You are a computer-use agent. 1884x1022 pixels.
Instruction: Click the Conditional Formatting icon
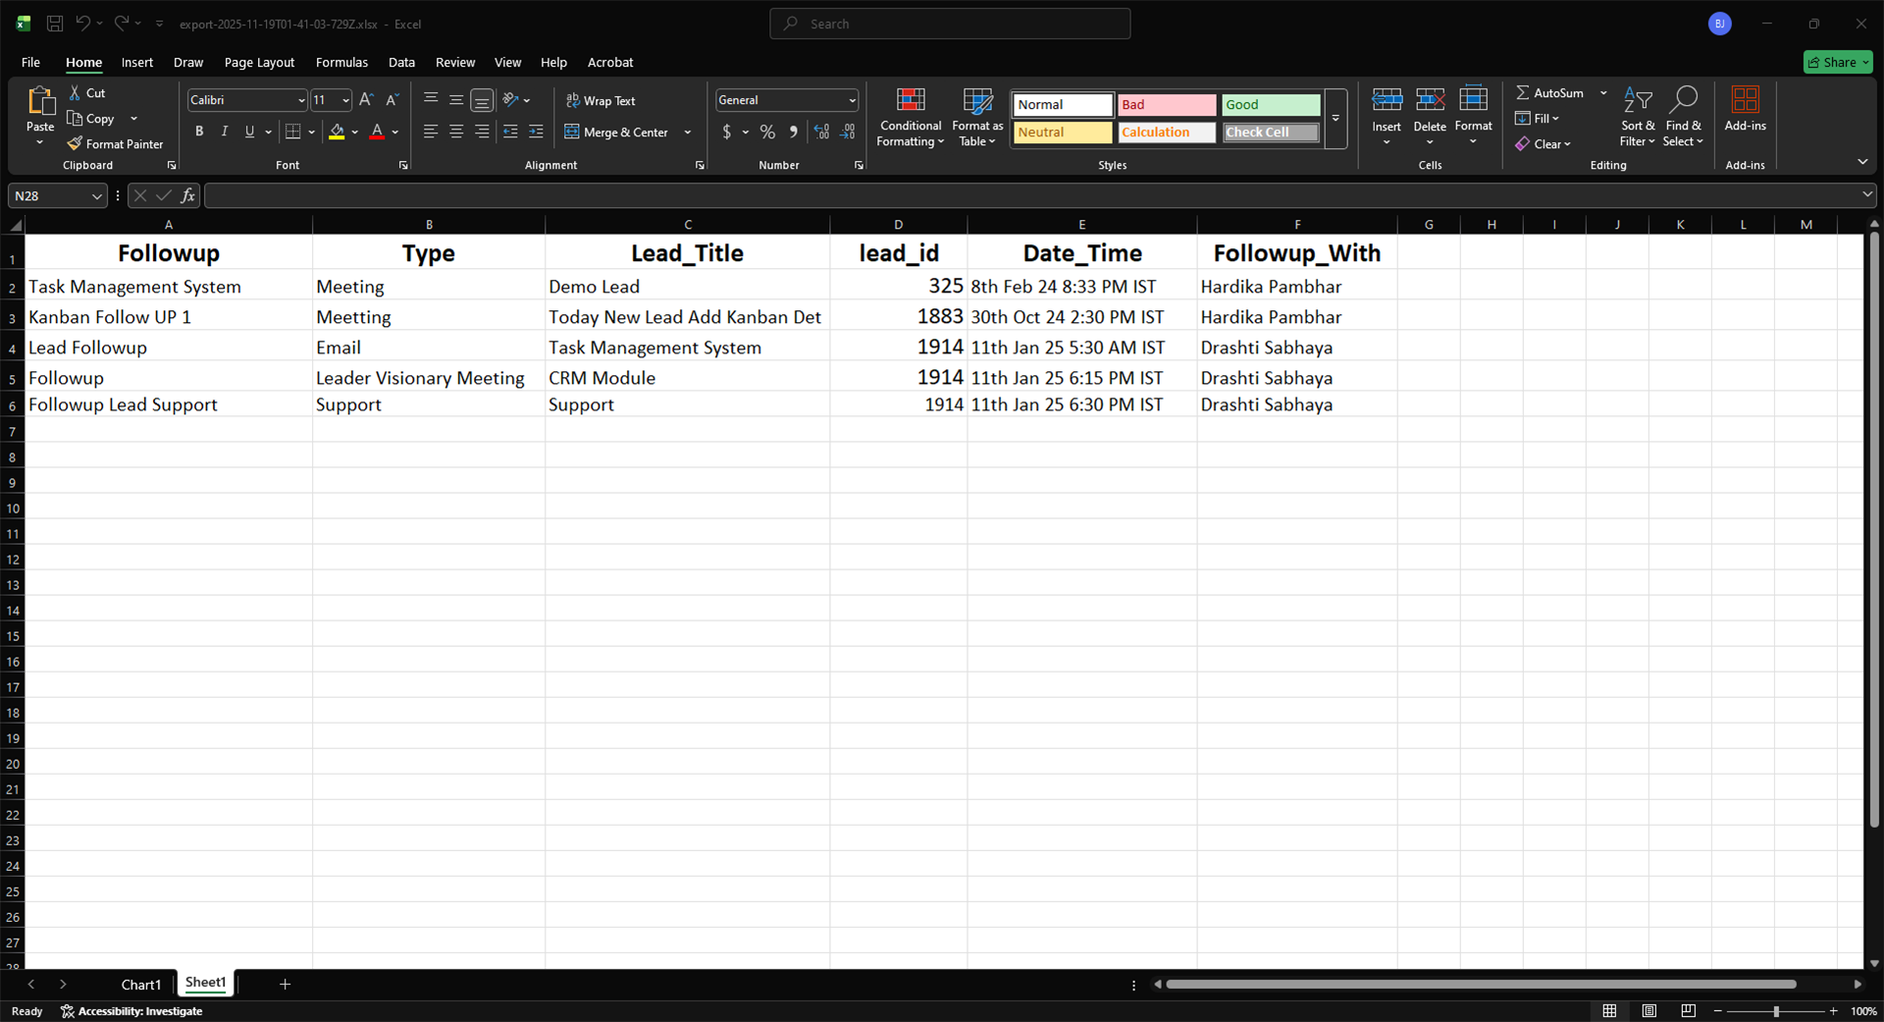(911, 100)
